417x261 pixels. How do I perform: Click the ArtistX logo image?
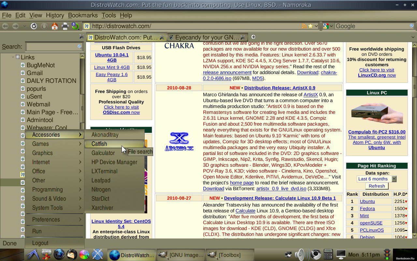[x=179, y=141]
